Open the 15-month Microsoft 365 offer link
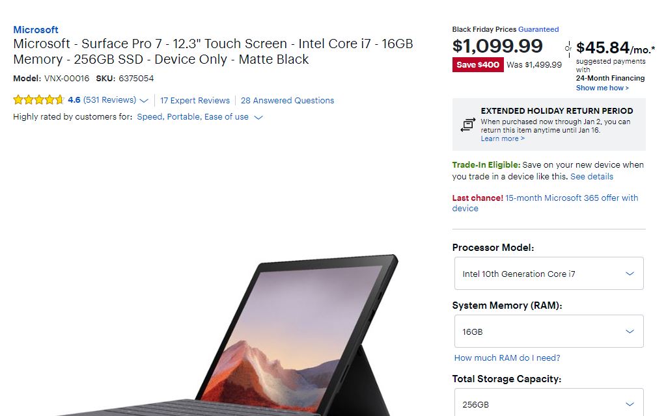 coord(572,198)
